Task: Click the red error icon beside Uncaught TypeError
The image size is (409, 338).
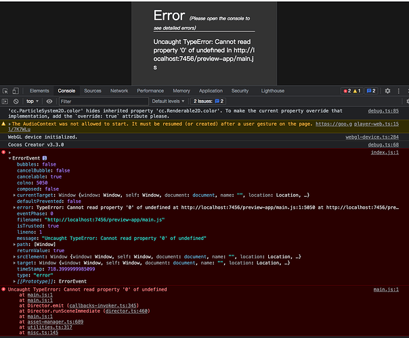Action: tap(3, 289)
